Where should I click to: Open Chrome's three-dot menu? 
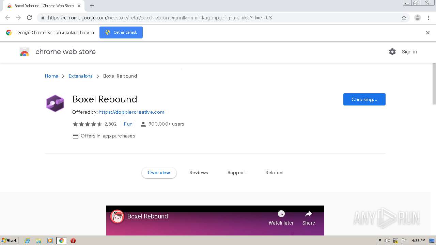429,18
